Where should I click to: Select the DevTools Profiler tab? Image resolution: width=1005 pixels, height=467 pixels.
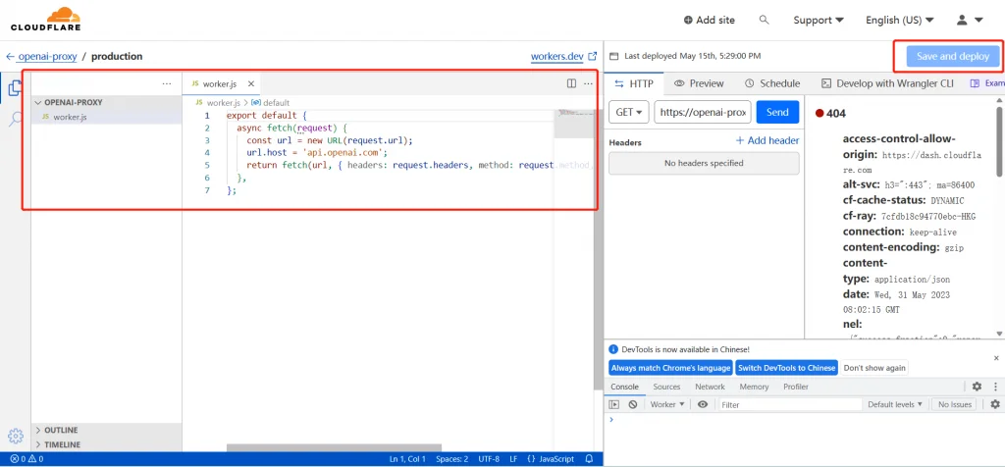tap(795, 387)
